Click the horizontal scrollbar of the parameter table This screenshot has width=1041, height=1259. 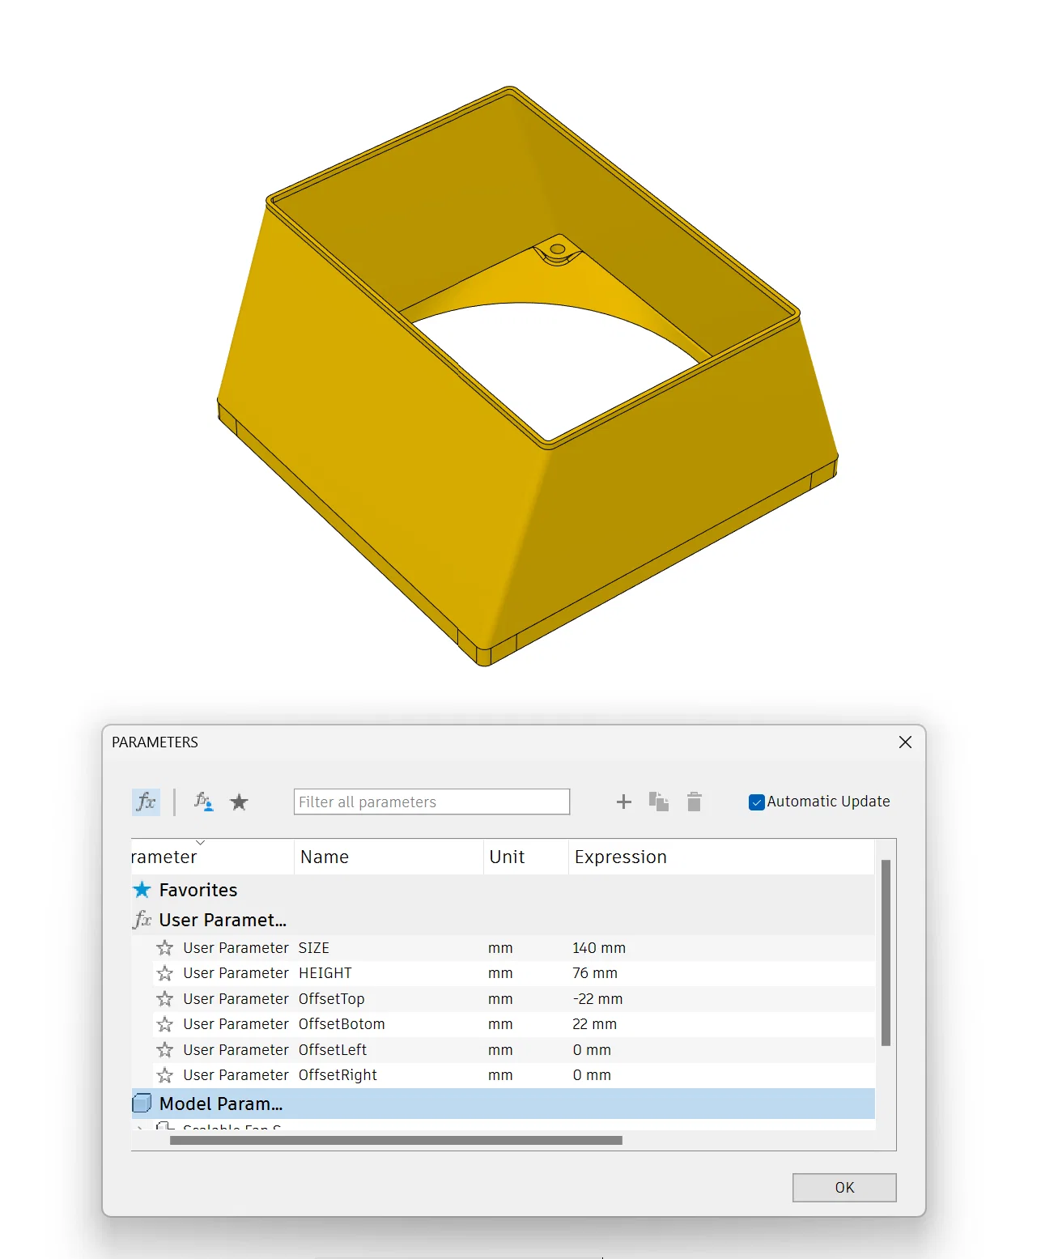tap(396, 1140)
